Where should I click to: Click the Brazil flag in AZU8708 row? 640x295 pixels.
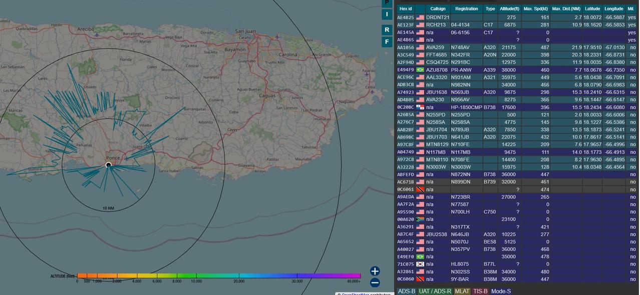(x=420, y=70)
